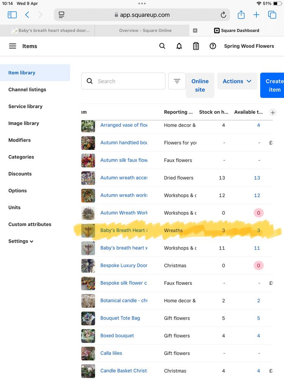Open the clipboard setup guide icon

(x=196, y=46)
